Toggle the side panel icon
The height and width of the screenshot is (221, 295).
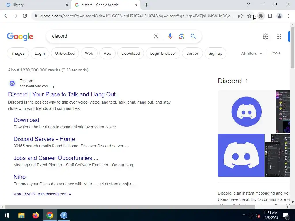pyautogui.click(x=270, y=16)
